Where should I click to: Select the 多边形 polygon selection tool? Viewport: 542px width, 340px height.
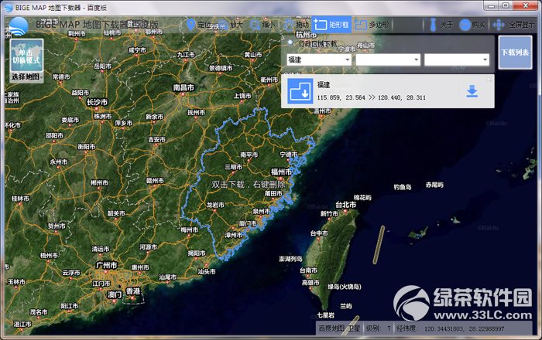pyautogui.click(x=372, y=25)
